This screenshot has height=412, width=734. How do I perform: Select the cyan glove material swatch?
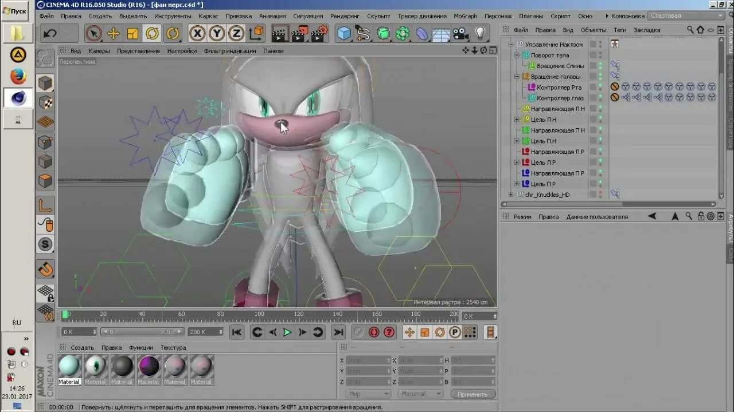(69, 366)
